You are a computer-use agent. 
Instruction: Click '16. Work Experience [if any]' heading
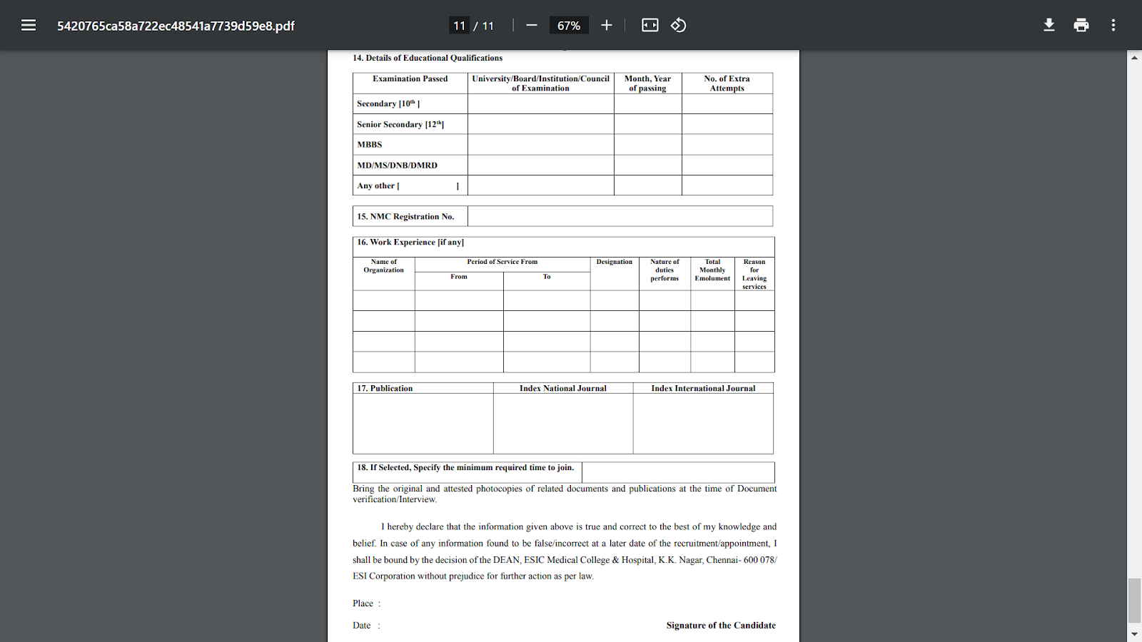[410, 242]
